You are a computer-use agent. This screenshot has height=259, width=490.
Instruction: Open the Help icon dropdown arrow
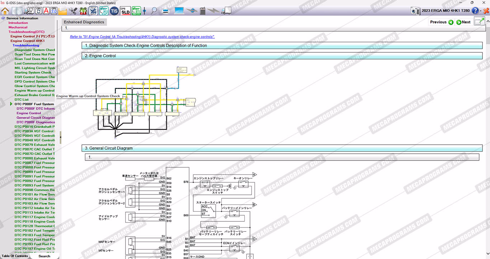(x=481, y=11)
